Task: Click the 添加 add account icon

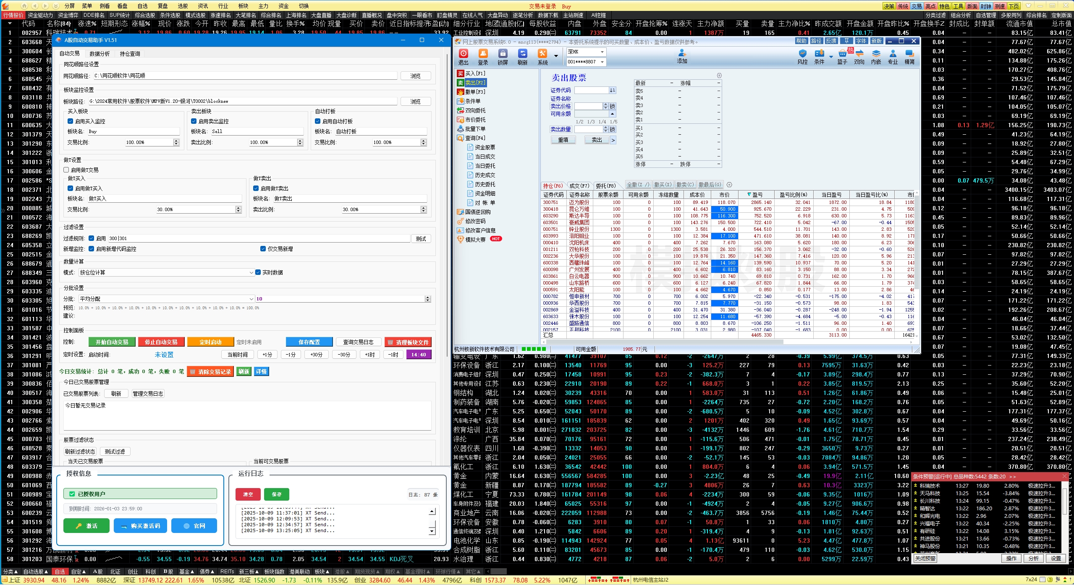Action: (682, 54)
